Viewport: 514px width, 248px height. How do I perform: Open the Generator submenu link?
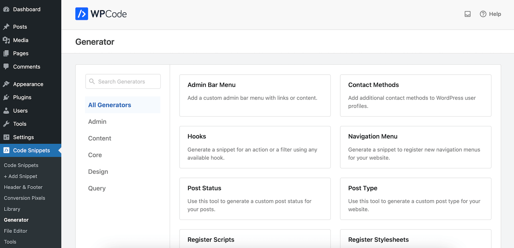pyautogui.click(x=16, y=220)
